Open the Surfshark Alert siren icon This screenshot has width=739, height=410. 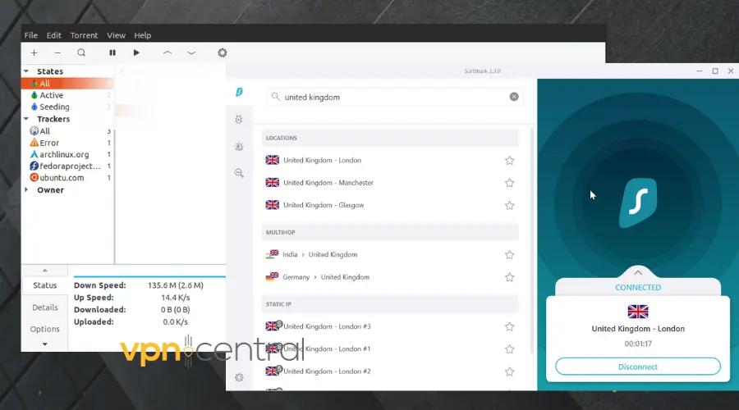[239, 147]
